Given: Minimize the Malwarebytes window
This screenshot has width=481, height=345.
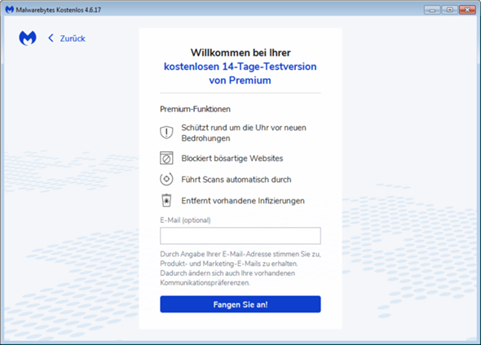Looking at the screenshot, I should (x=433, y=10).
